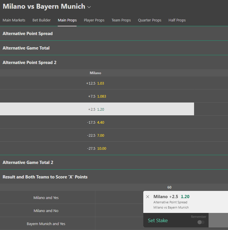Open the Team Props tab
The image size is (228, 230).
121,20
